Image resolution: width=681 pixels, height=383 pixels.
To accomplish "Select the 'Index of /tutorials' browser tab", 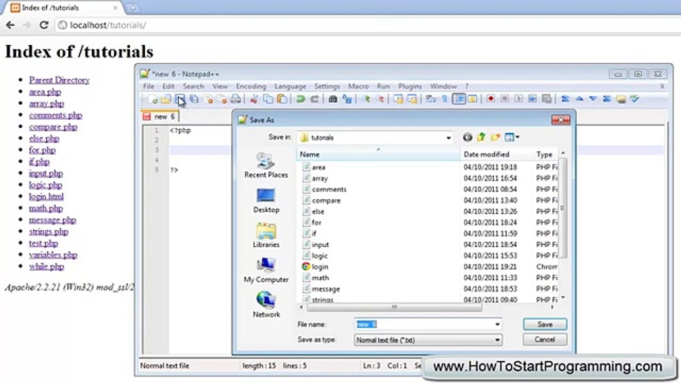I will point(64,8).
